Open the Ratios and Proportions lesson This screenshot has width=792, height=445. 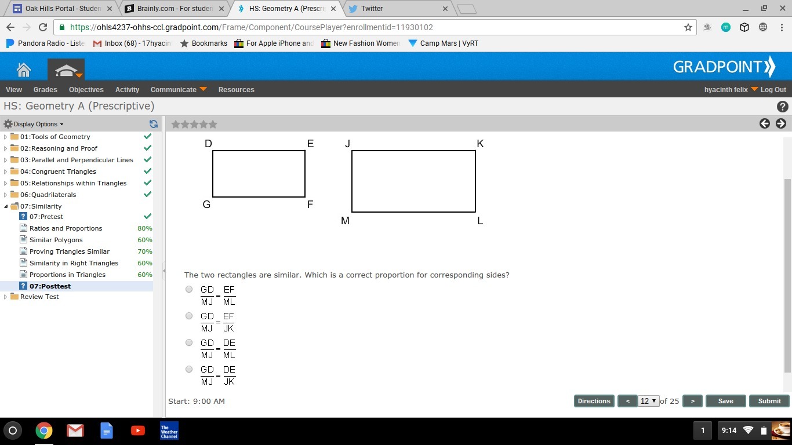point(66,228)
